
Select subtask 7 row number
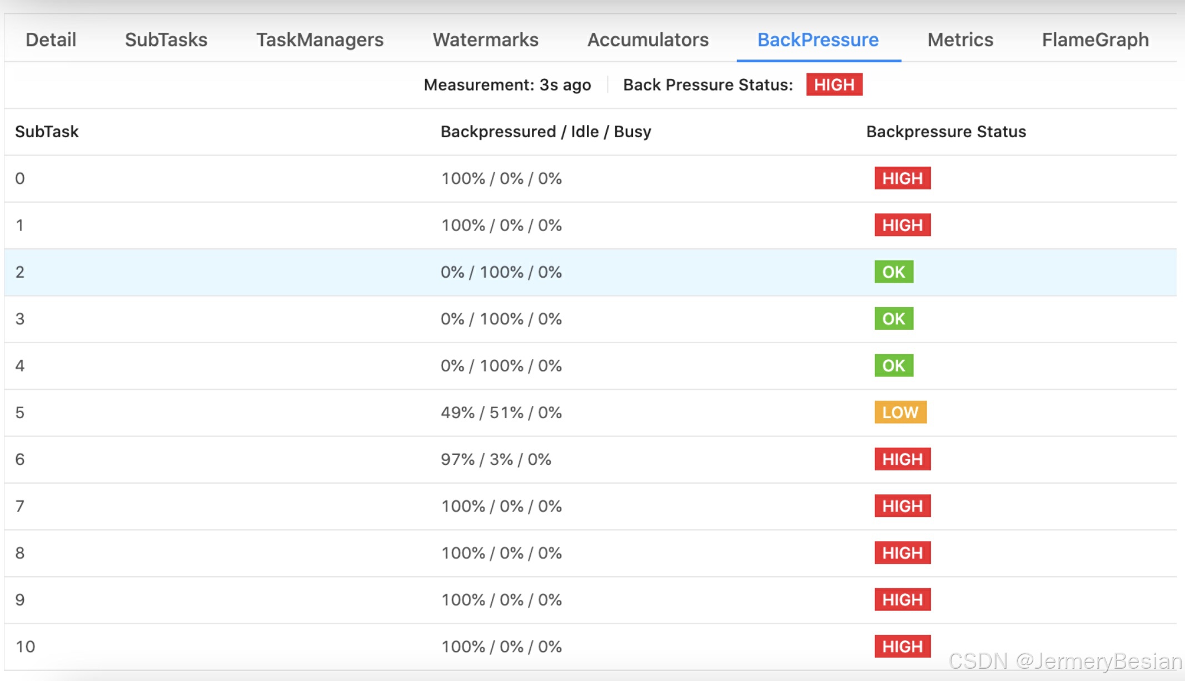click(x=20, y=506)
